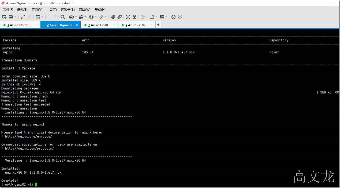The height and width of the screenshot is (188, 340).
Task: Open the 查看(V) menu
Action: (x=37, y=10)
